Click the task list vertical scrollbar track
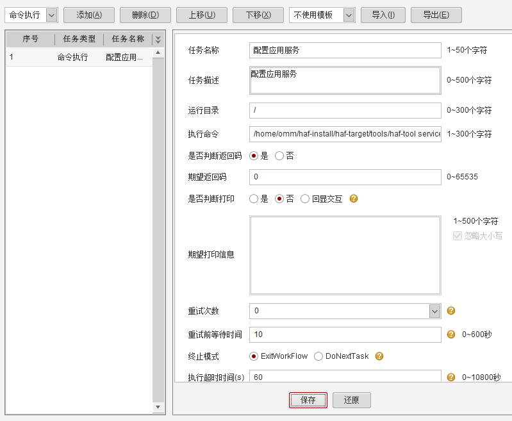The width and height of the screenshot is (512, 421). (158, 229)
